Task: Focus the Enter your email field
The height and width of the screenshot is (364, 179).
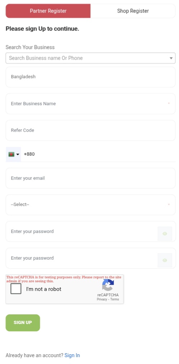Action: tap(91, 178)
